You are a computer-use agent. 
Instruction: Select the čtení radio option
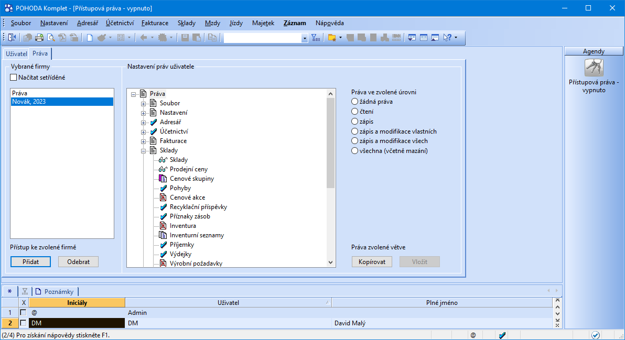354,112
